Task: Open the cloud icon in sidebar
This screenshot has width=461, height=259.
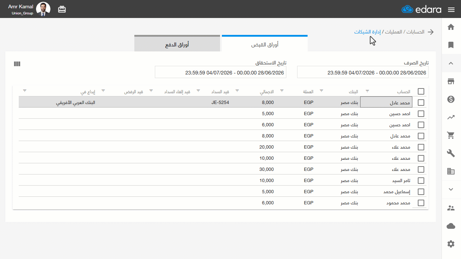Action: tap(451, 226)
